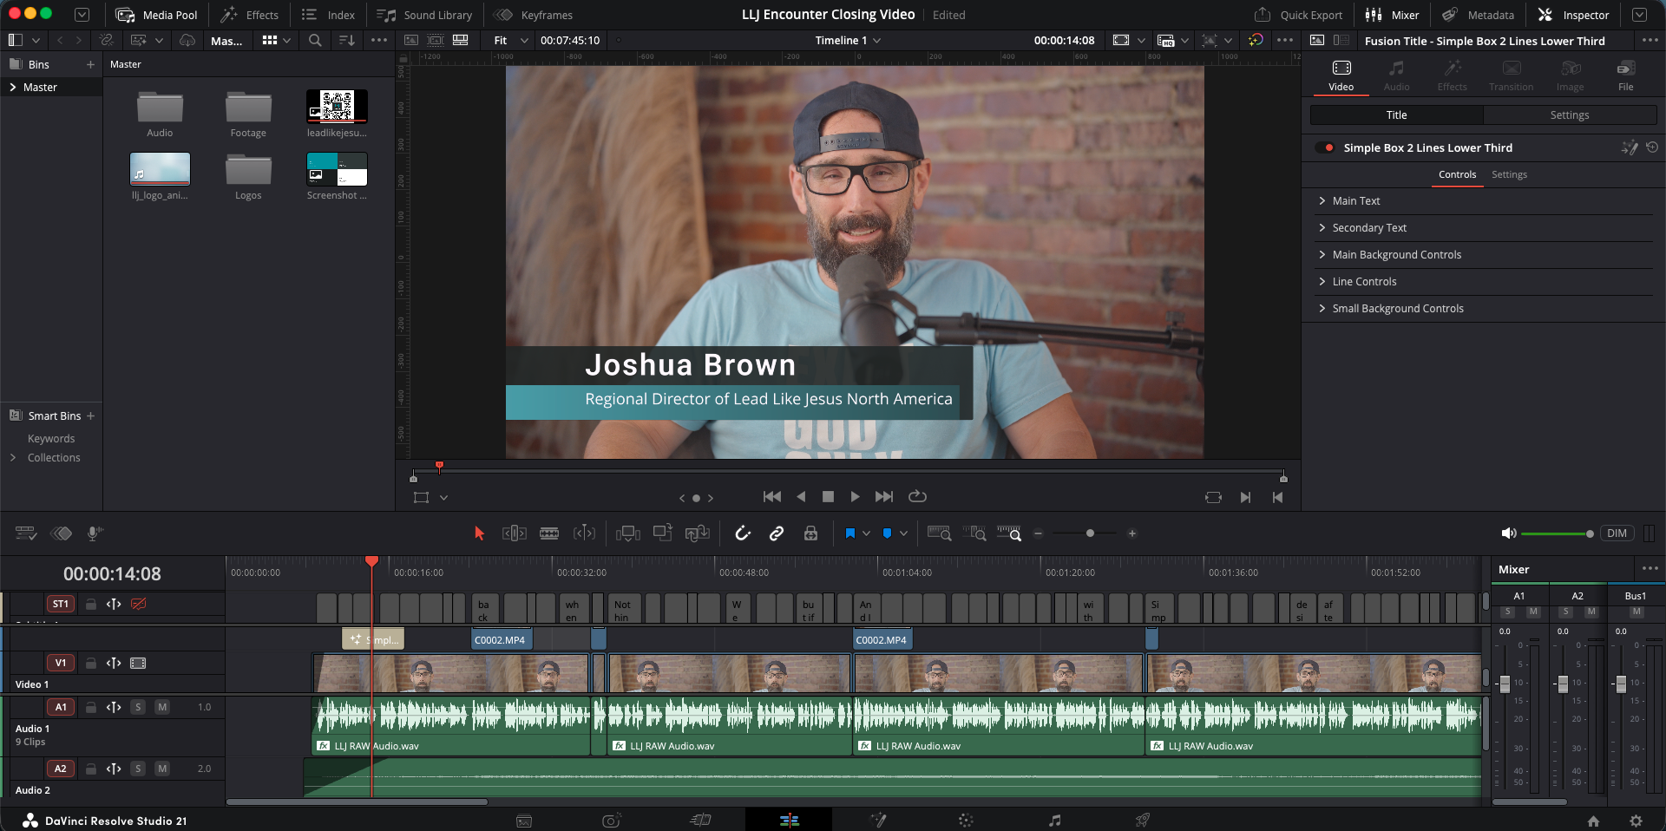Viewport: 1666px width, 831px height.
Task: Toggle the Linked Selection chain icon
Action: [x=777, y=533]
